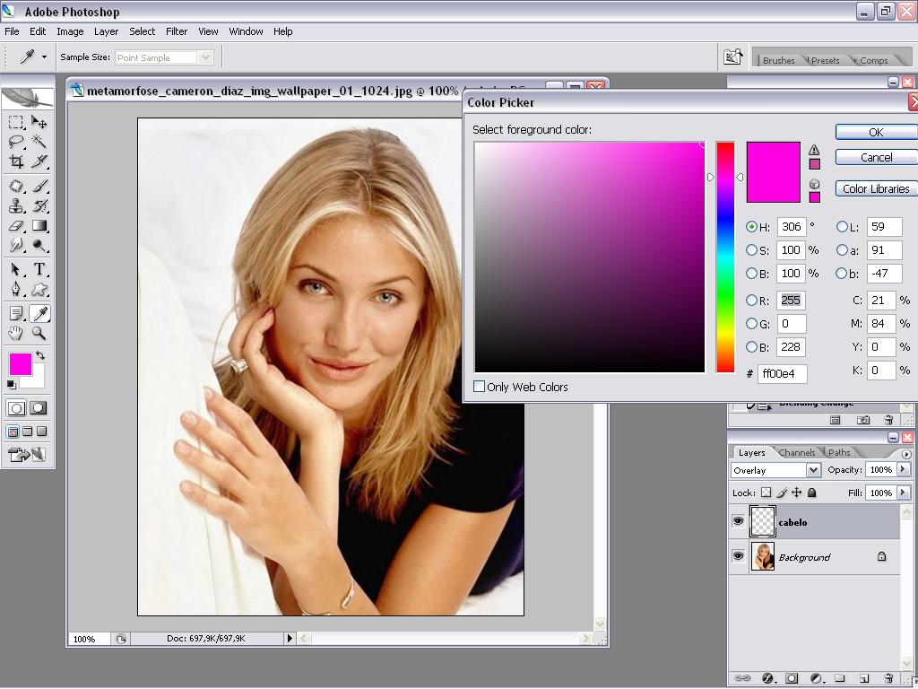Select the Magic Wand tool
Viewport: 918px width, 689px height.
click(x=39, y=141)
